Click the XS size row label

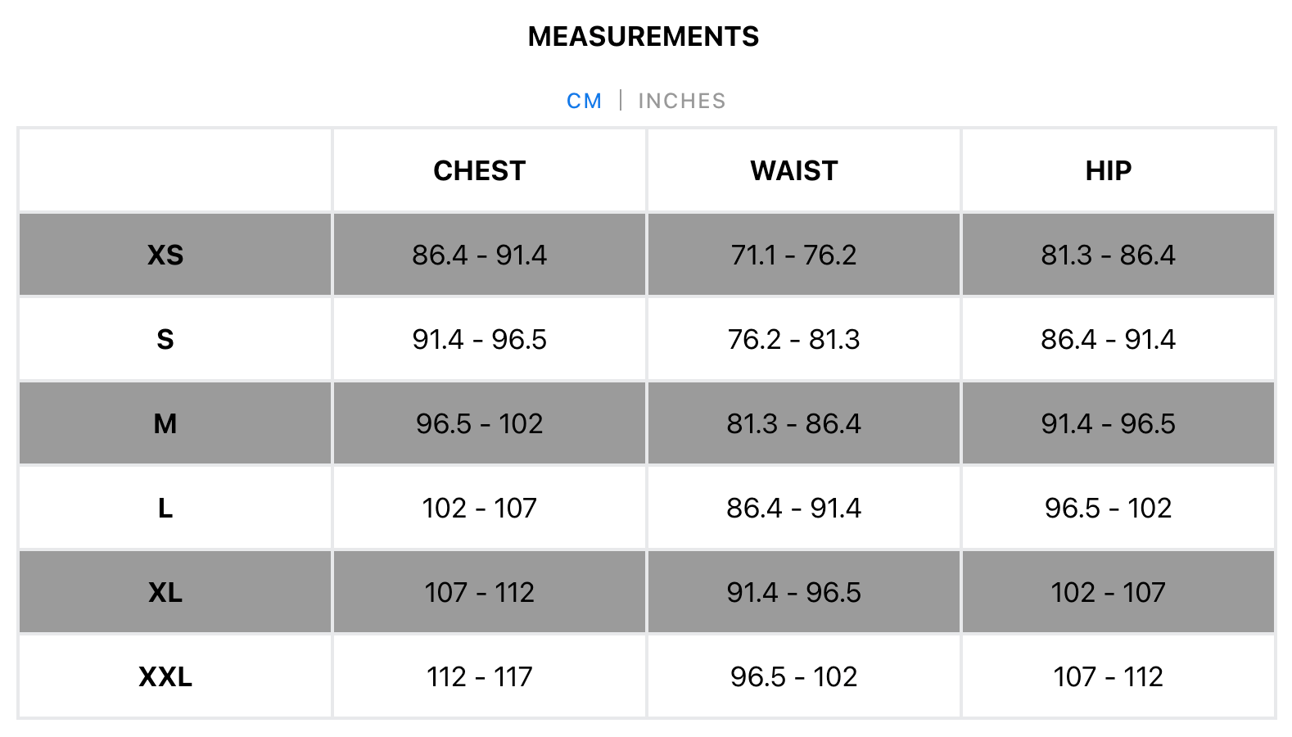(x=165, y=255)
